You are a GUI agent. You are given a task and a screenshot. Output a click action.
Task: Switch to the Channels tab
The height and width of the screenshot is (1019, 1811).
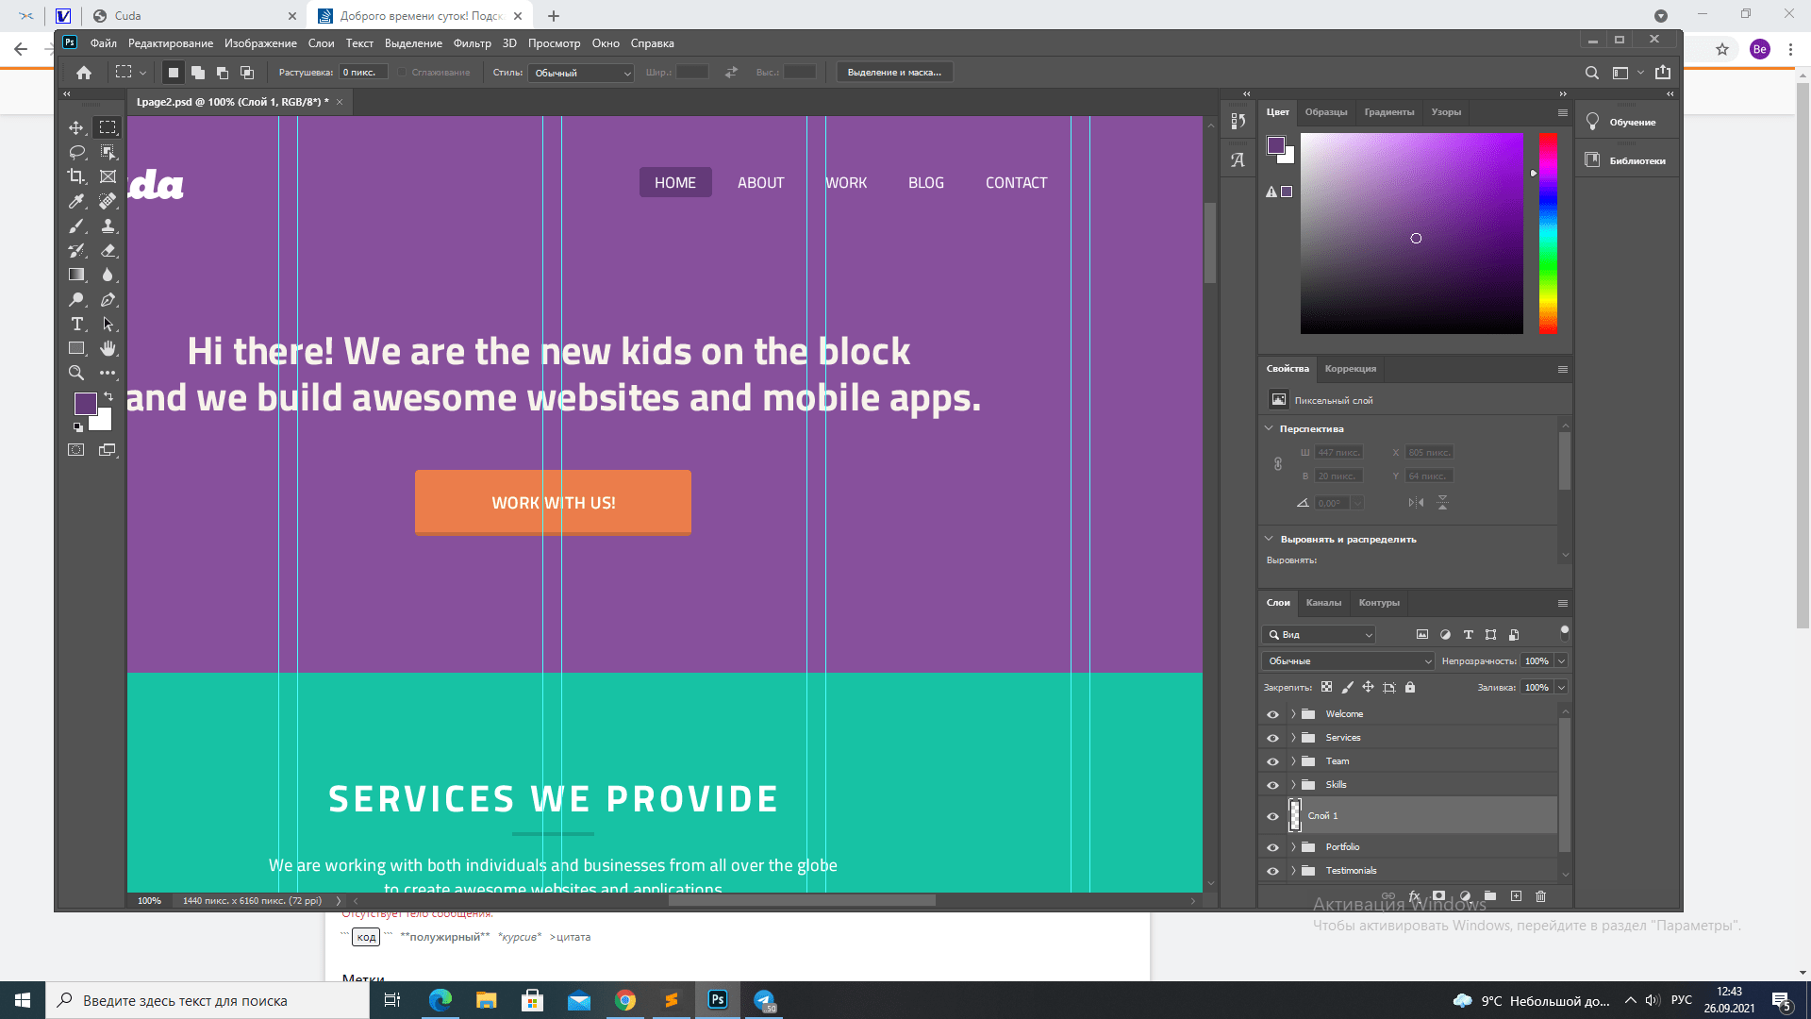click(x=1323, y=603)
